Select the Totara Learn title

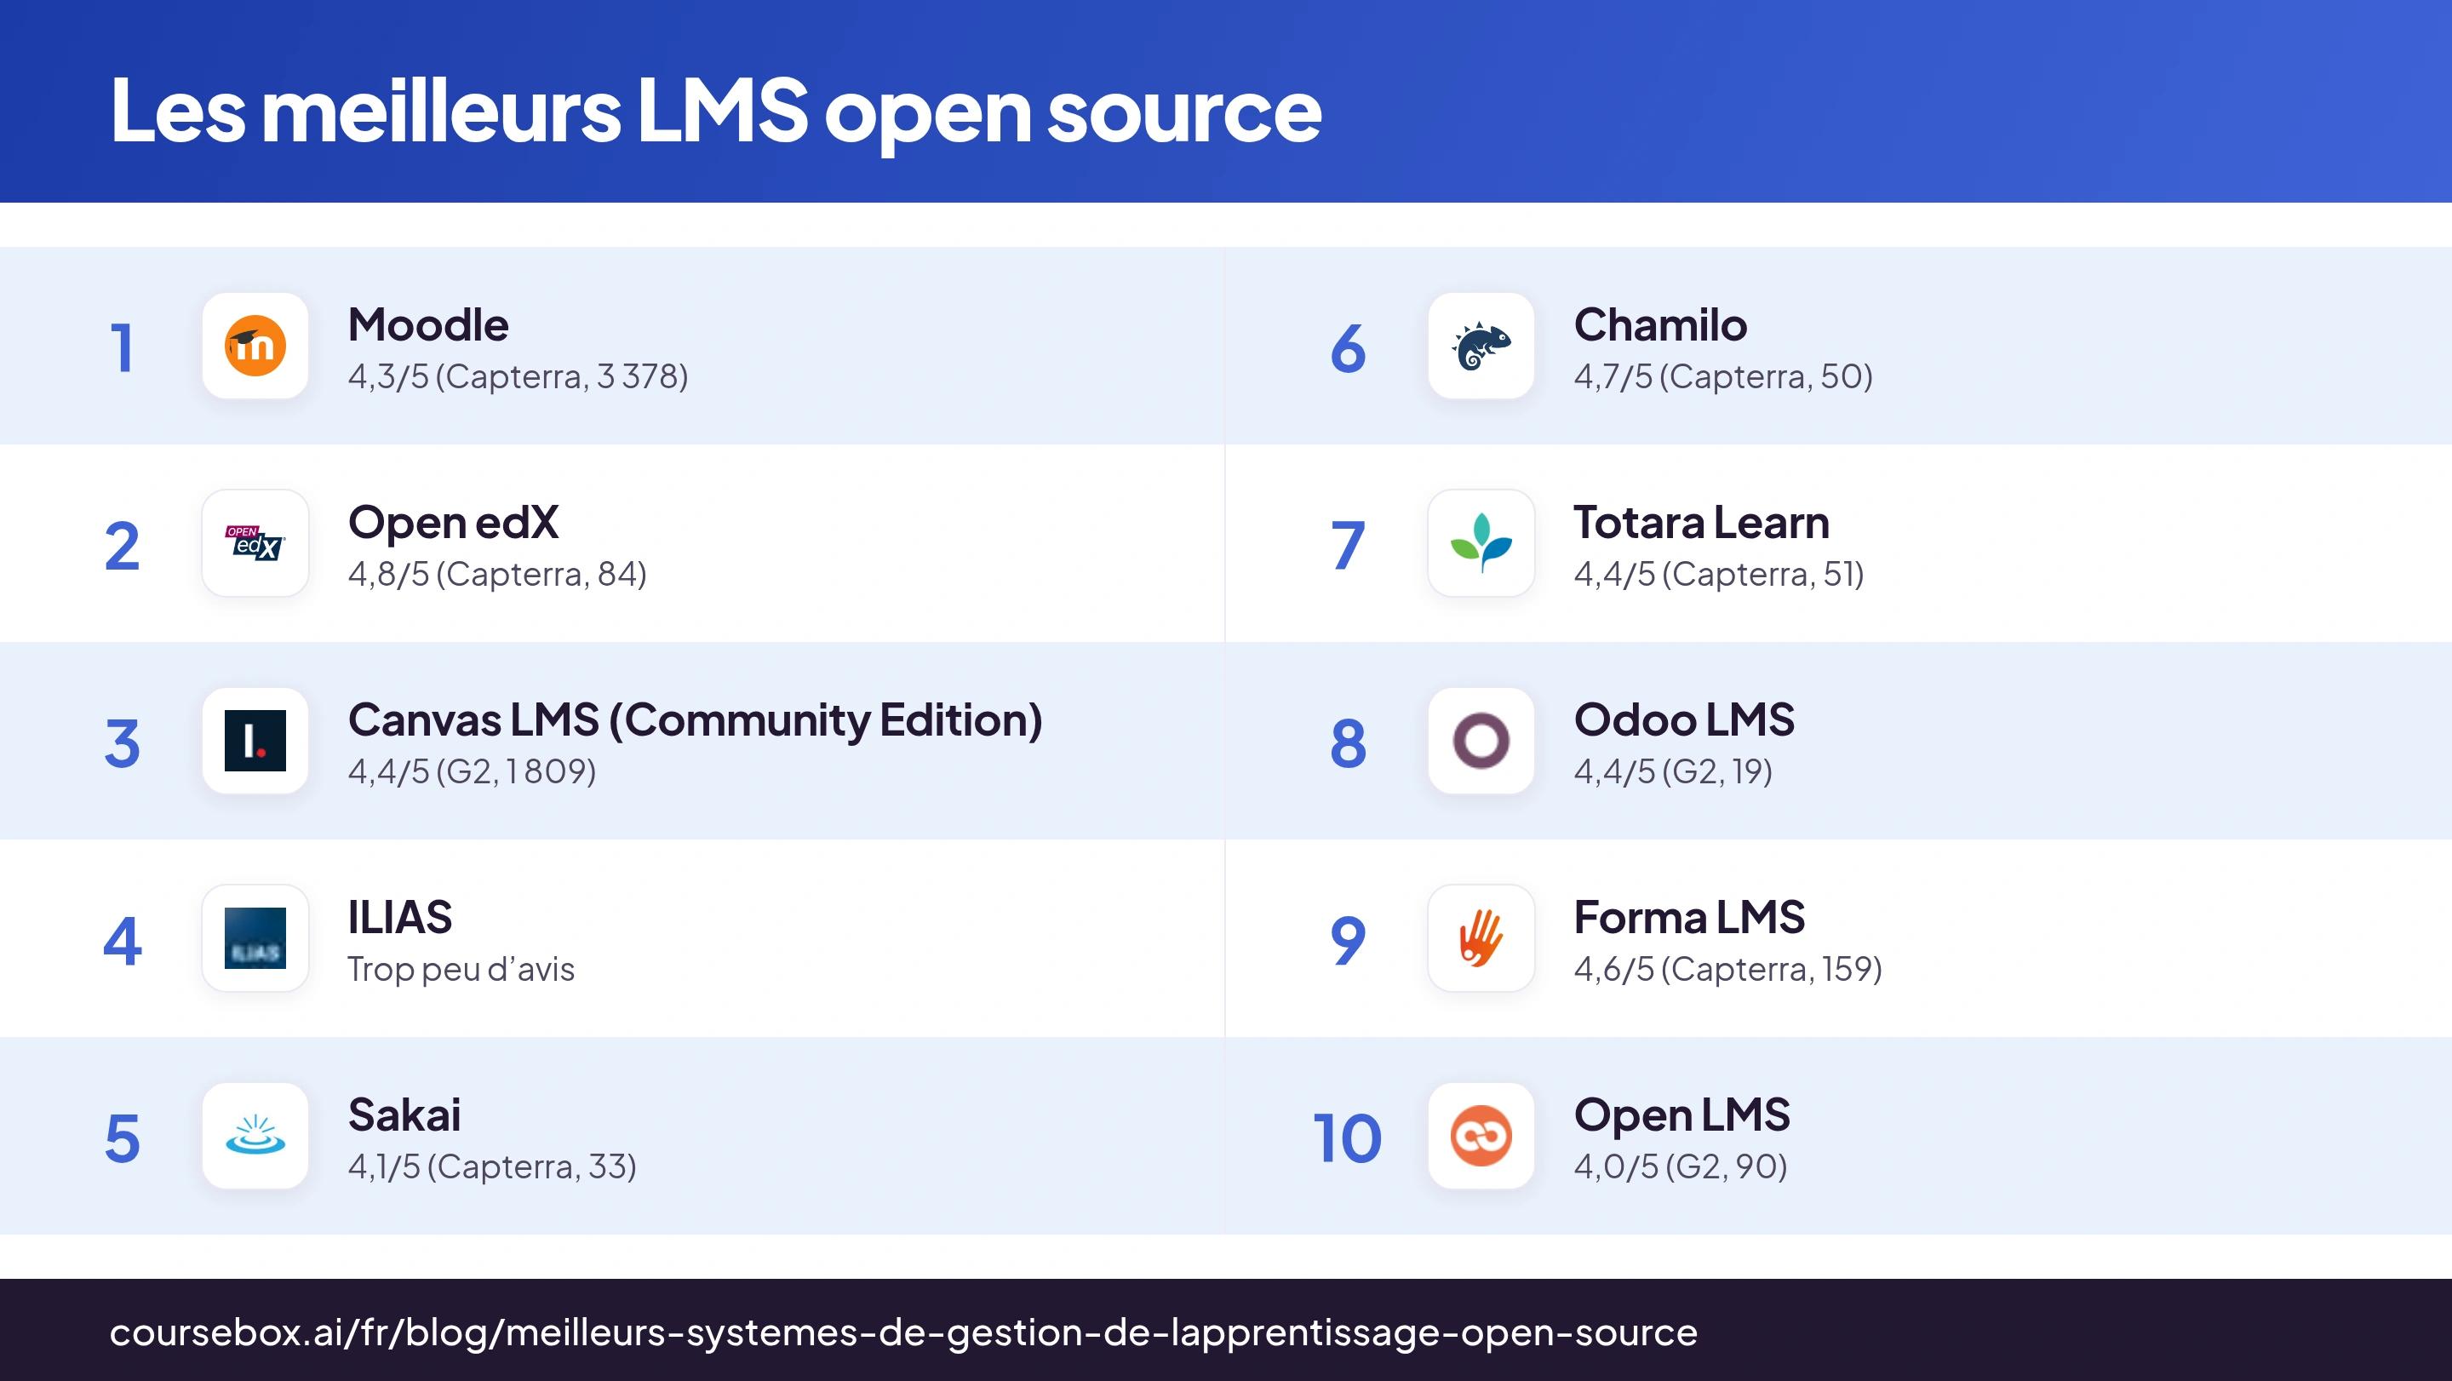pos(1702,523)
